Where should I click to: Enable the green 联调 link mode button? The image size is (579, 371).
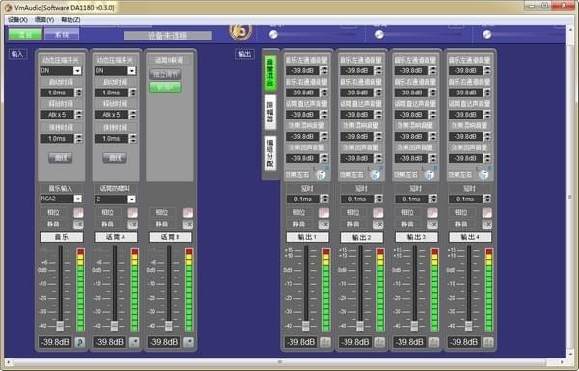pos(165,87)
